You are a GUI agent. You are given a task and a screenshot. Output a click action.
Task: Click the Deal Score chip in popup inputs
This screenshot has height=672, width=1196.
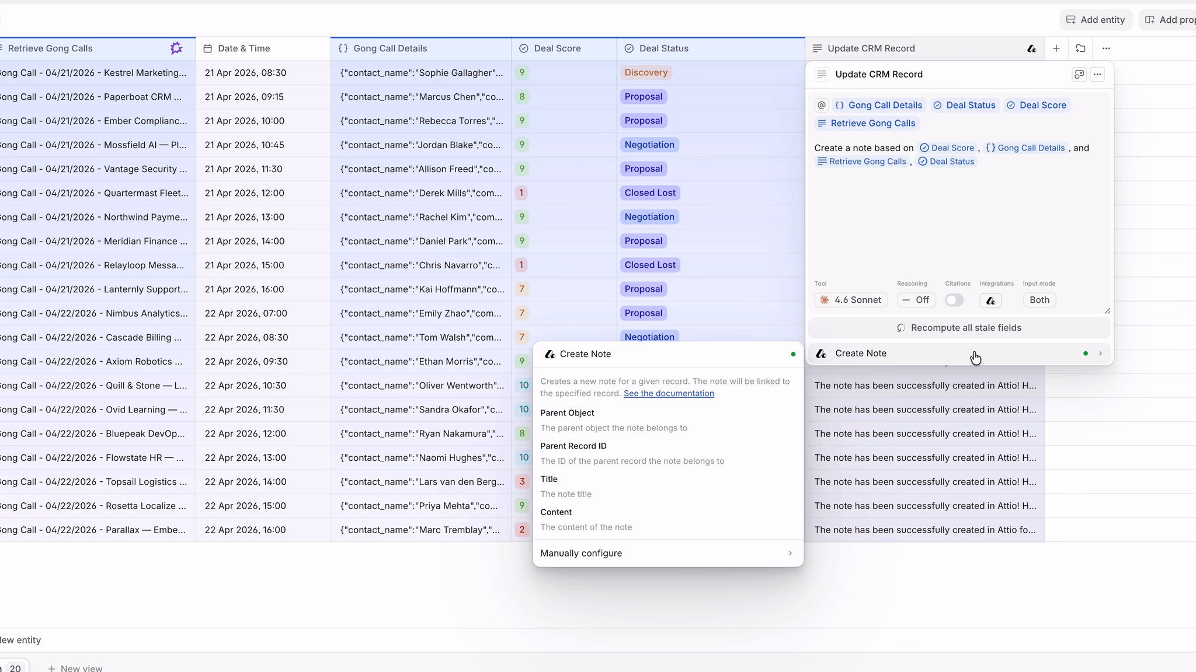1037,105
